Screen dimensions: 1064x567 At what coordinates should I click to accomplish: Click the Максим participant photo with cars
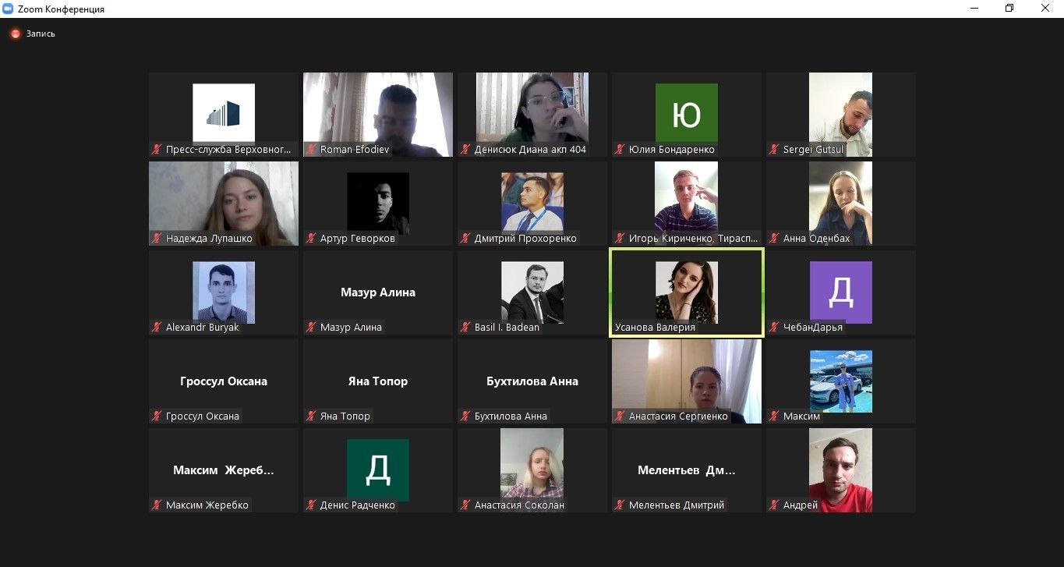click(840, 381)
